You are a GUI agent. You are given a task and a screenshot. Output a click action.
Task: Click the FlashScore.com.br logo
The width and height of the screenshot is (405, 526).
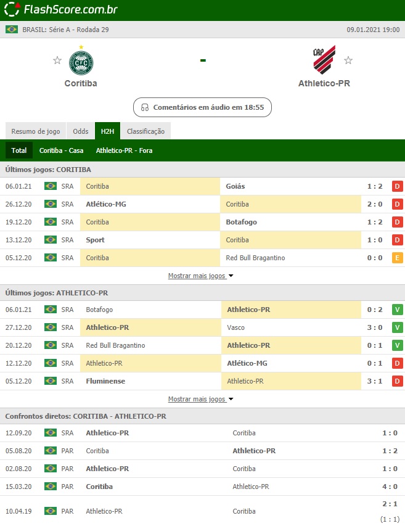click(61, 9)
